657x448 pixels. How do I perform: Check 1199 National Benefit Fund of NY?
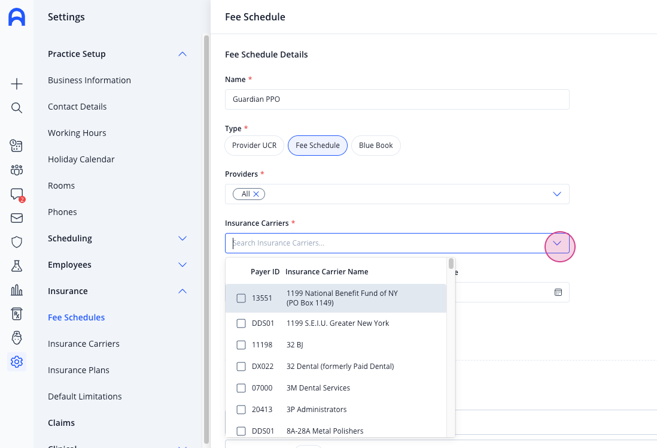[x=241, y=298]
